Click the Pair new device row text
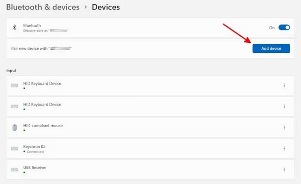 click(x=41, y=48)
